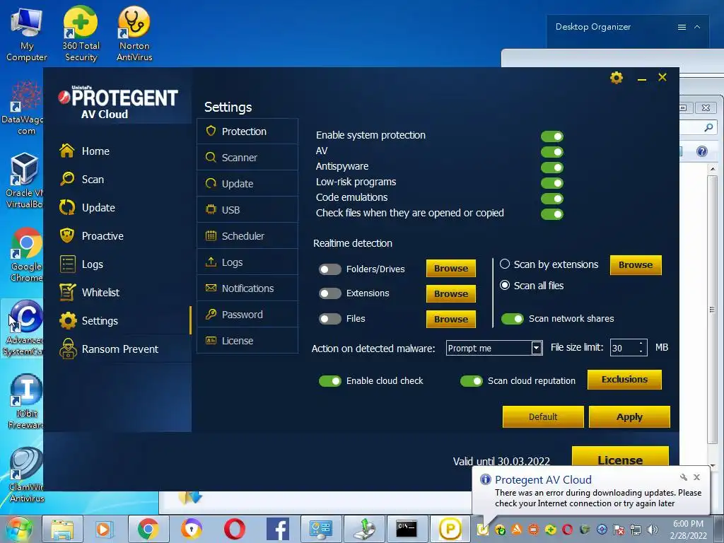Click the top-right yellow gear icon

click(x=617, y=78)
